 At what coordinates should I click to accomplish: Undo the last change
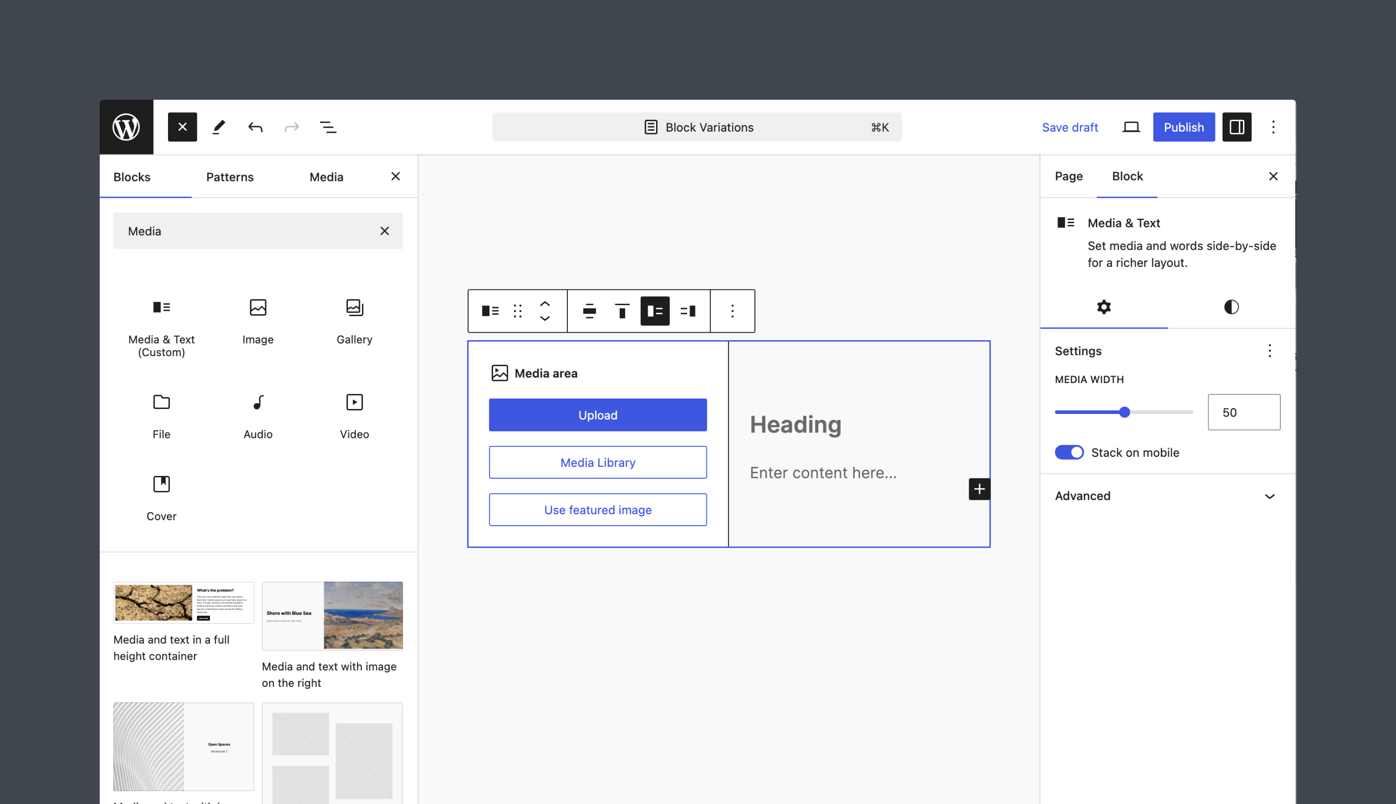coord(255,127)
